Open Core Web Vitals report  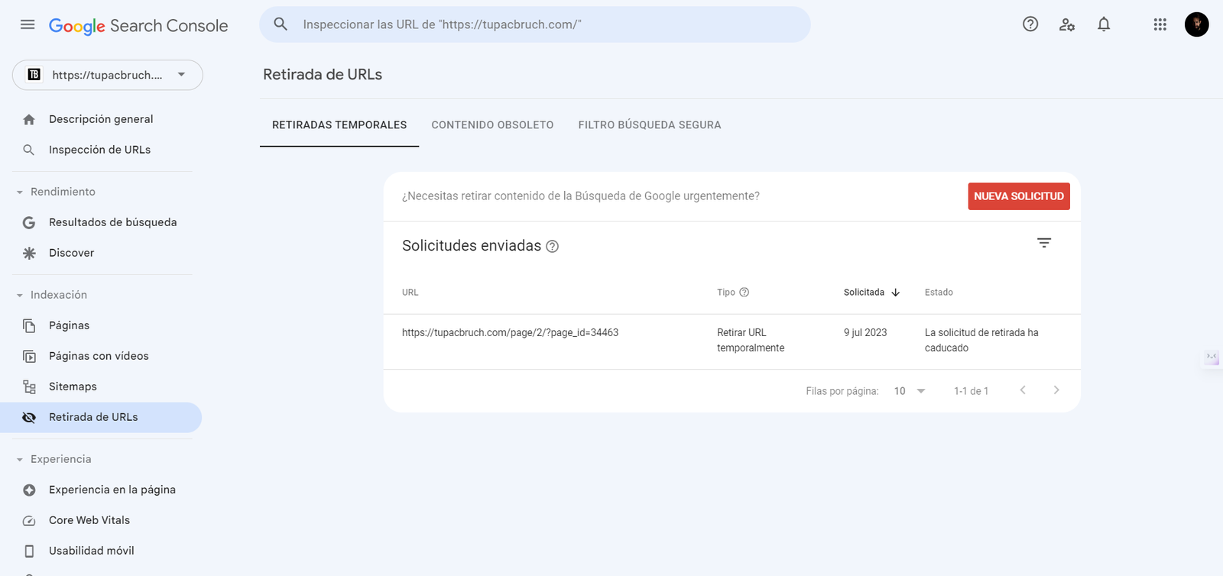pyautogui.click(x=89, y=520)
